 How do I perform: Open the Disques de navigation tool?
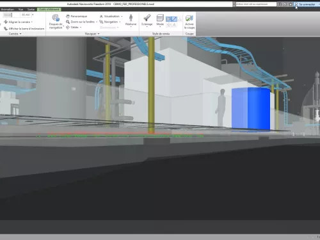56,22
